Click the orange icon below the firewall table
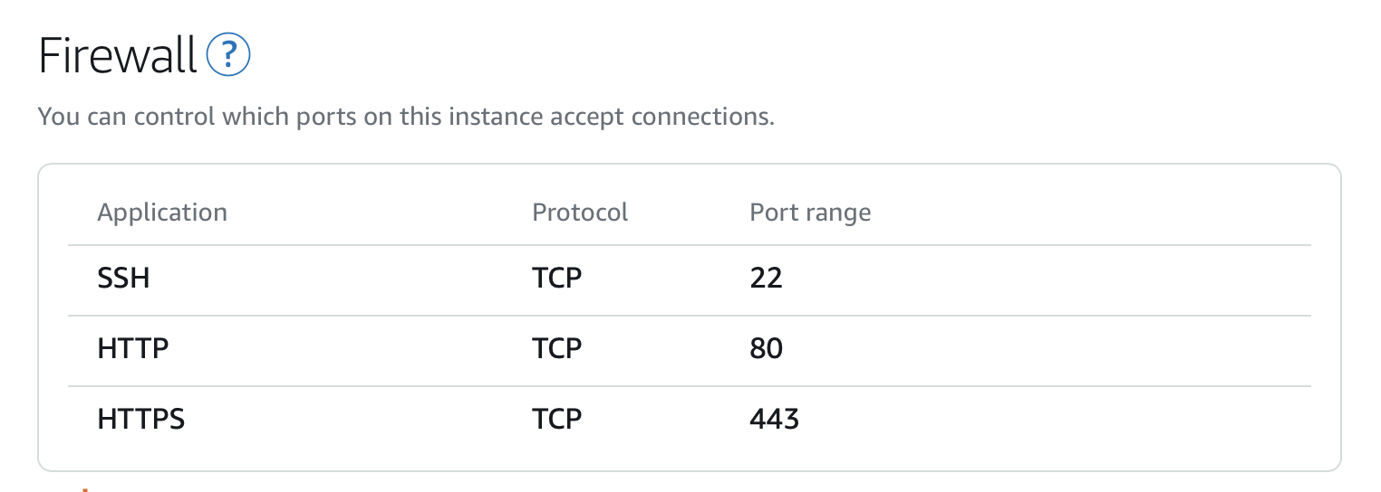Viewport: 1381px width, 492px height. pos(83,488)
